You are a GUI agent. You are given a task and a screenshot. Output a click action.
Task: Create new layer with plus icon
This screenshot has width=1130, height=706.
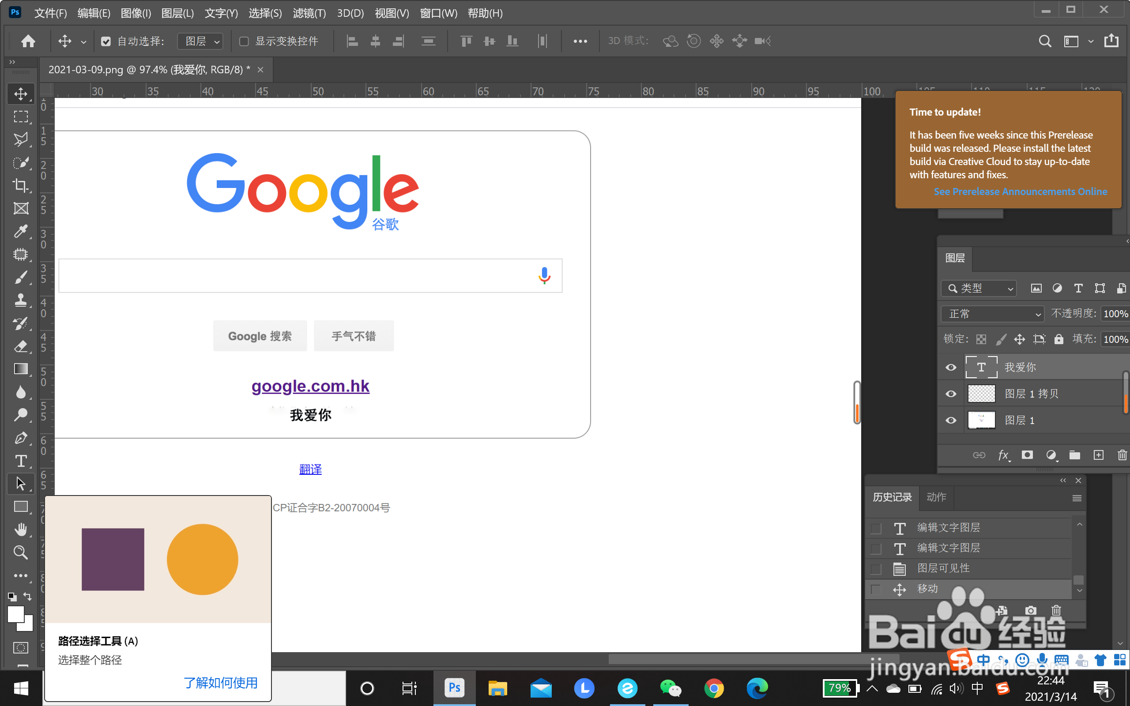coord(1099,455)
